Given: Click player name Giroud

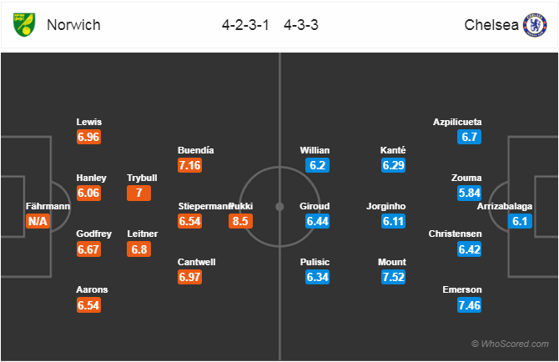Looking at the screenshot, I should pyautogui.click(x=315, y=206).
